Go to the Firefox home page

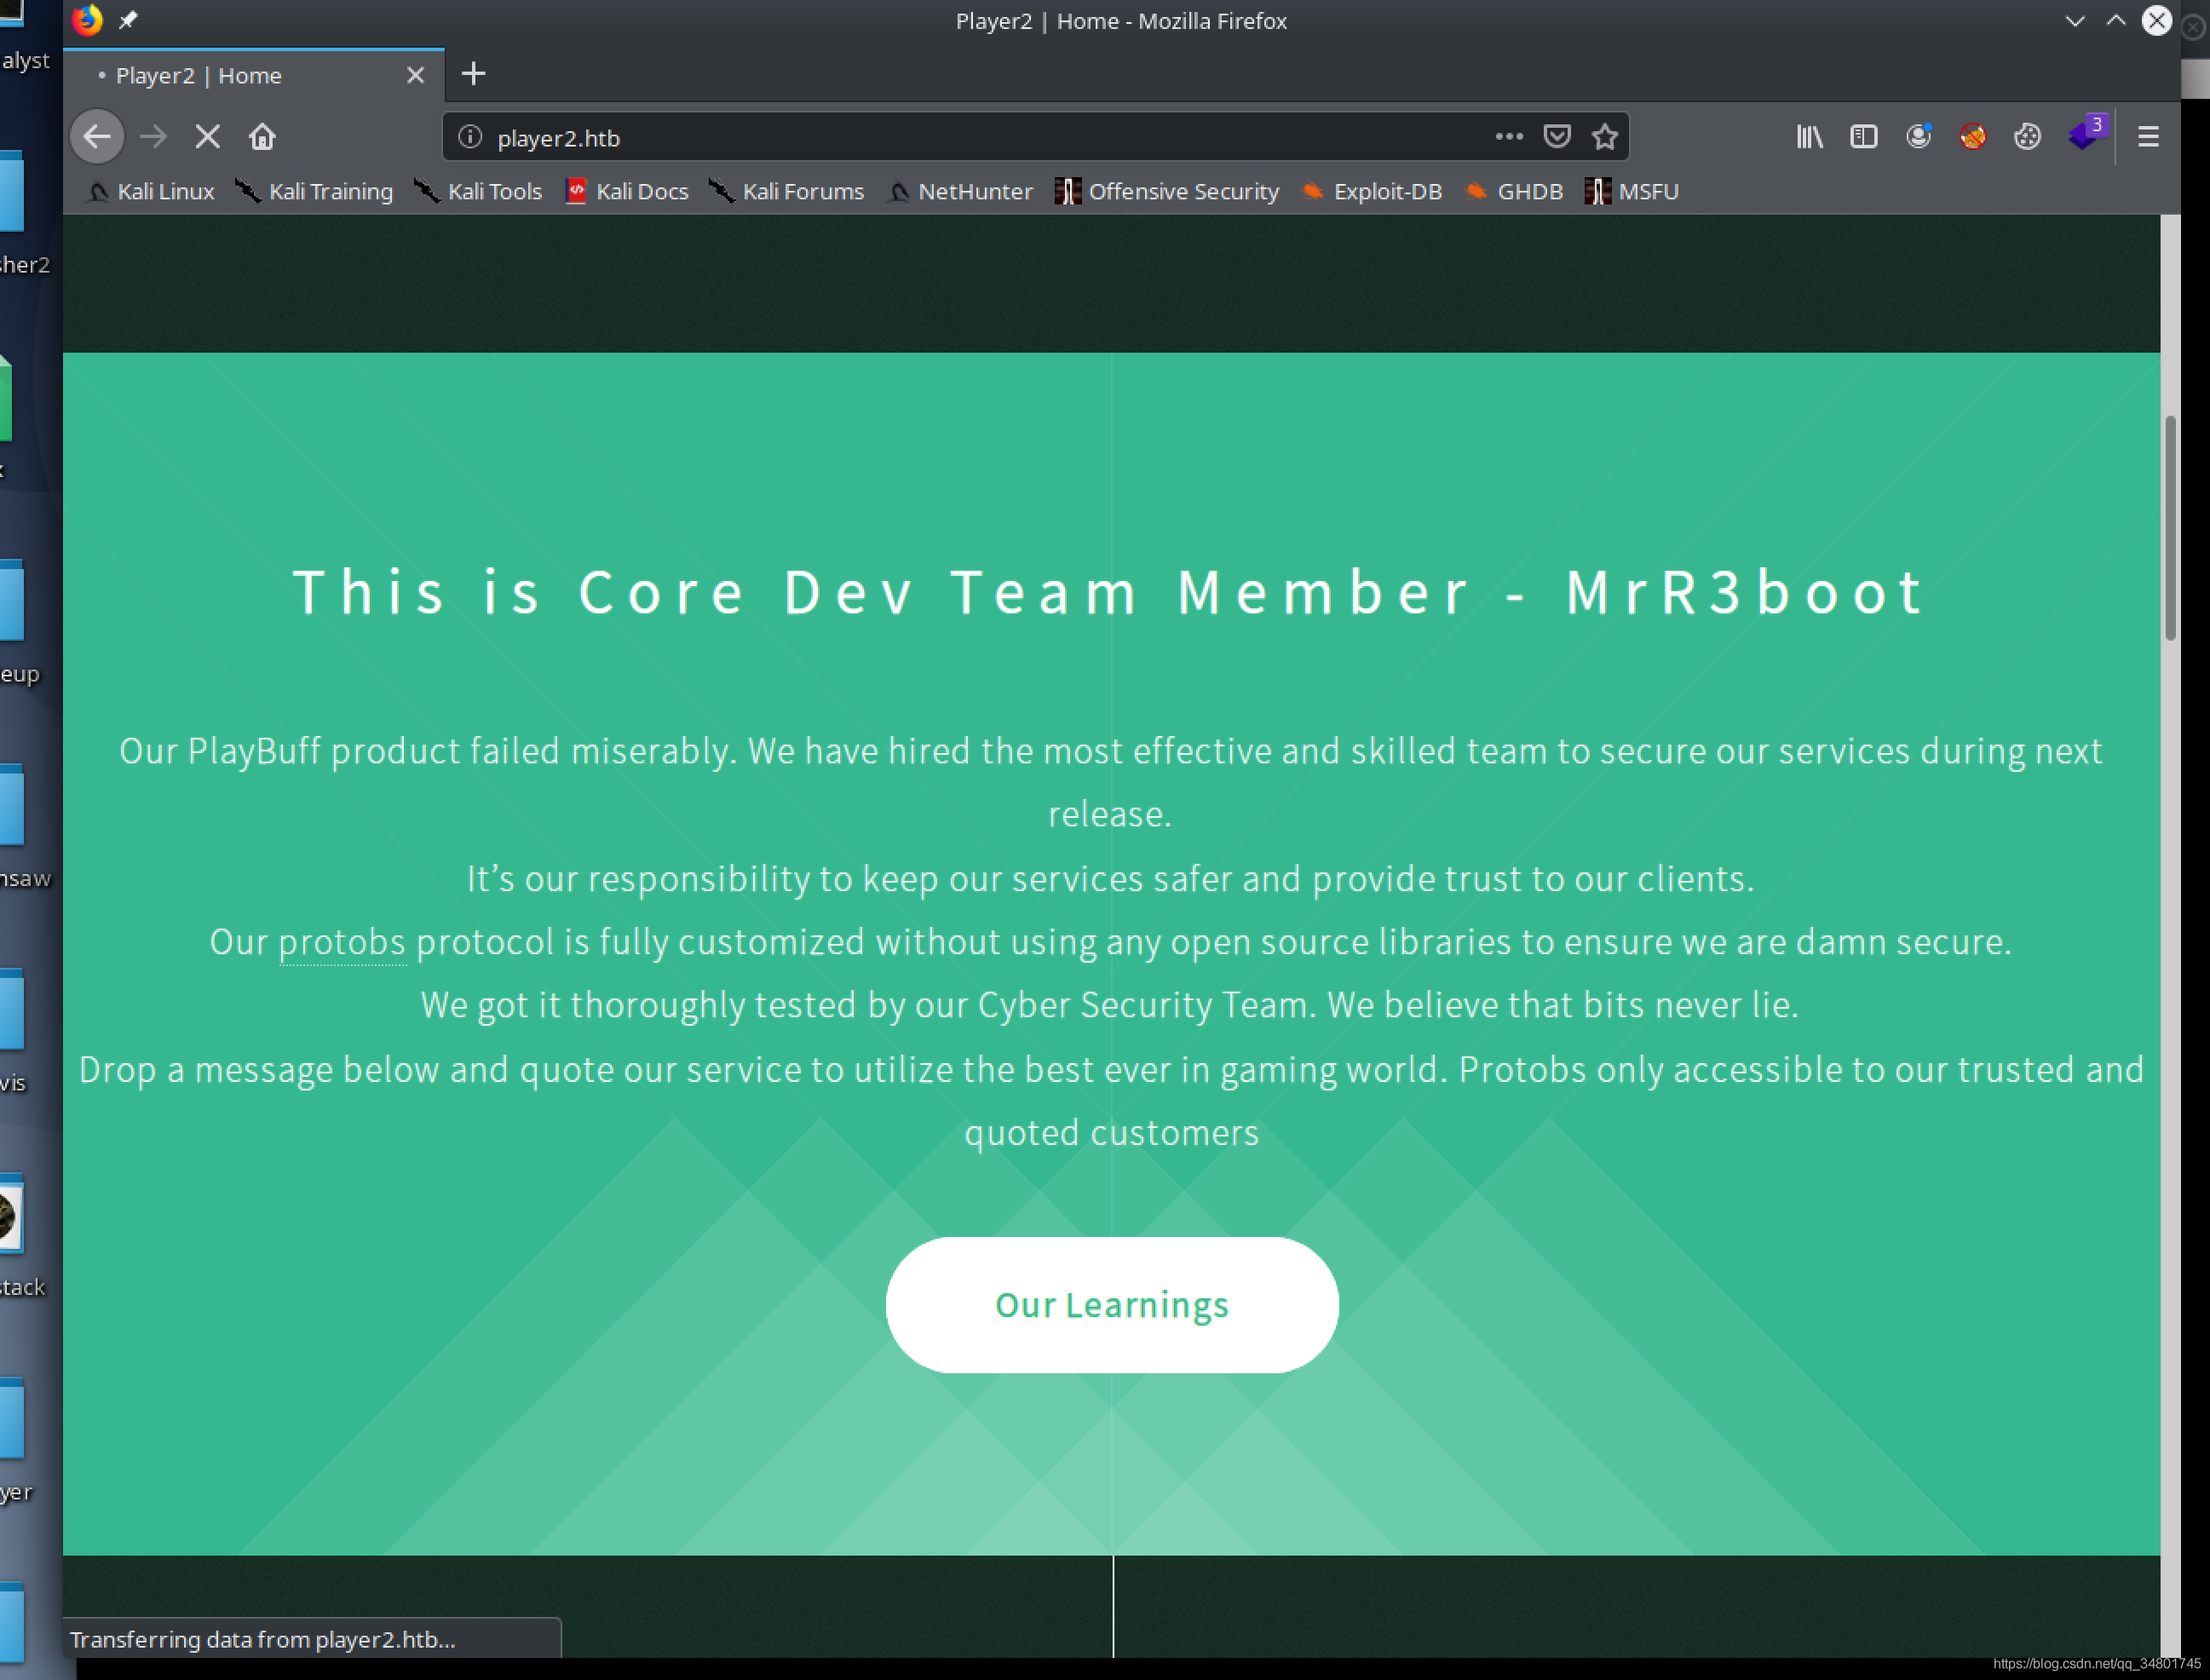pyautogui.click(x=262, y=137)
